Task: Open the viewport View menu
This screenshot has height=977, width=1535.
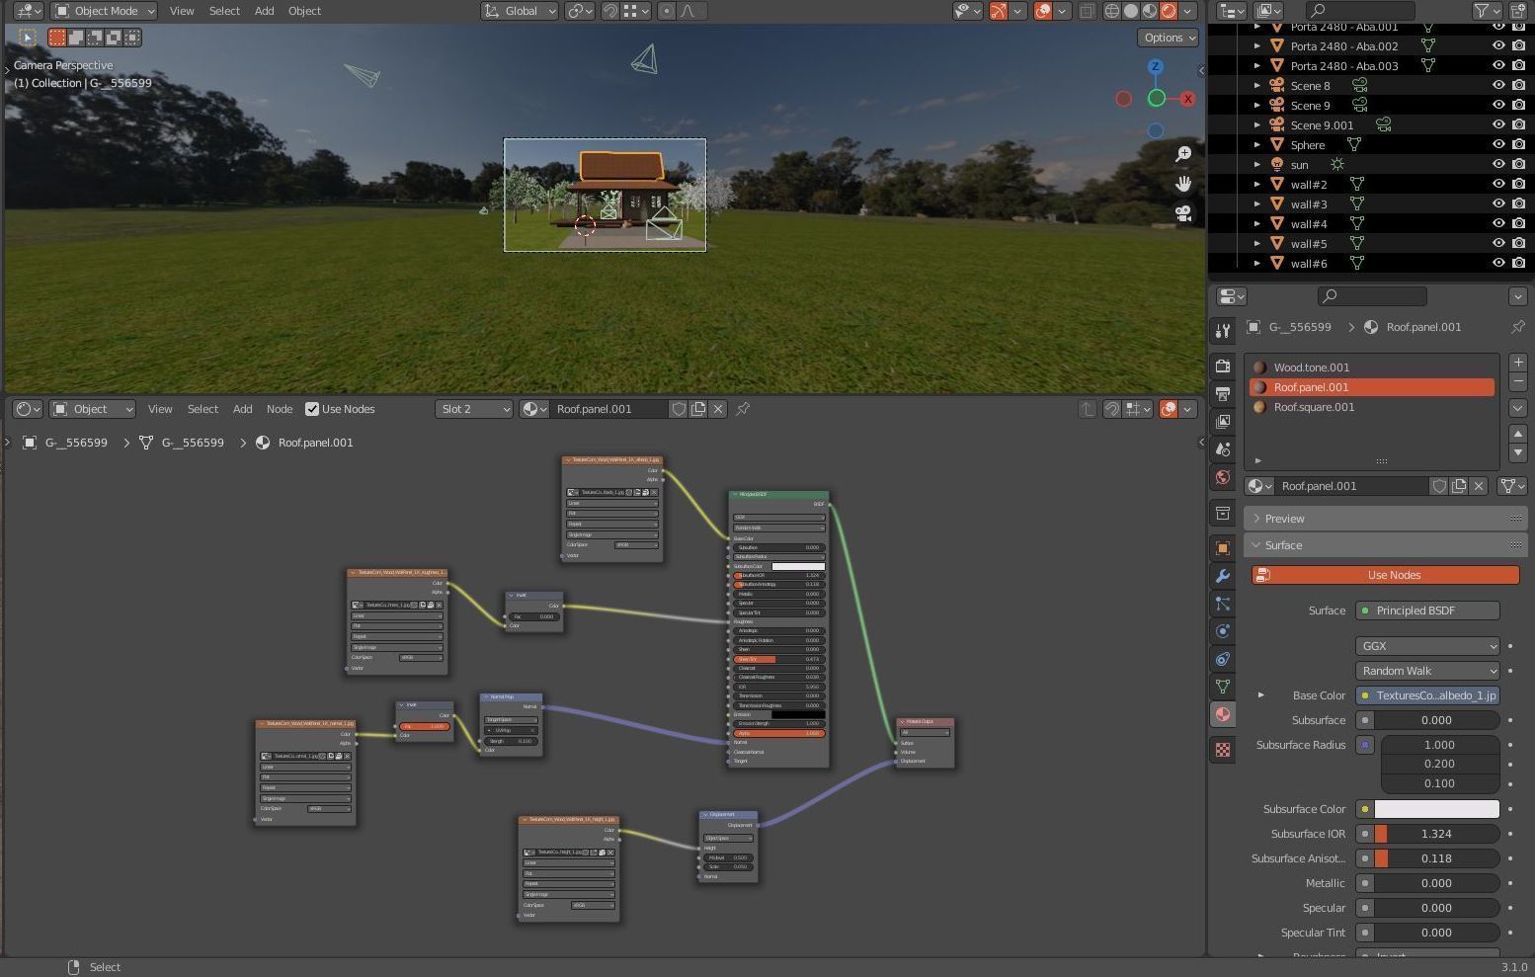Action: coord(182,11)
